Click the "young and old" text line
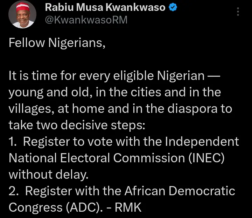The width and height of the screenshot is (252, 218). [x=115, y=92]
